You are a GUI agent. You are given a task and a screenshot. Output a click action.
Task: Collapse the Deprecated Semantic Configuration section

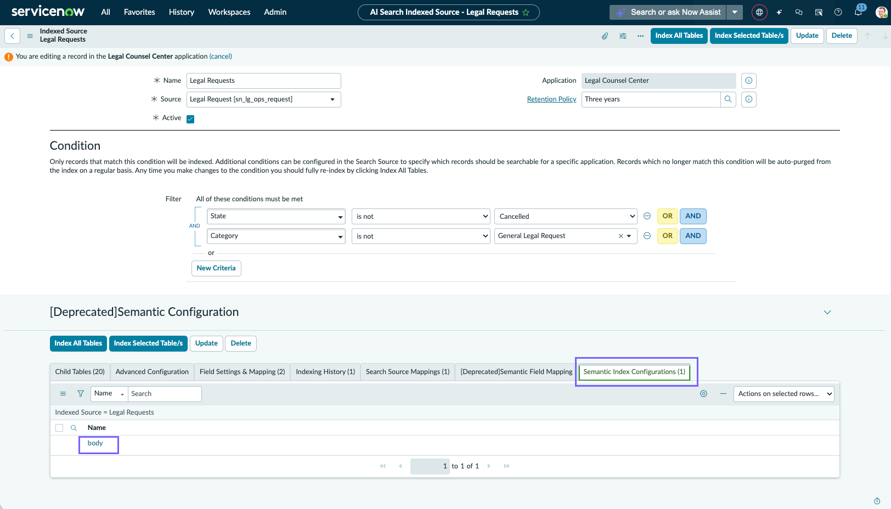point(827,312)
